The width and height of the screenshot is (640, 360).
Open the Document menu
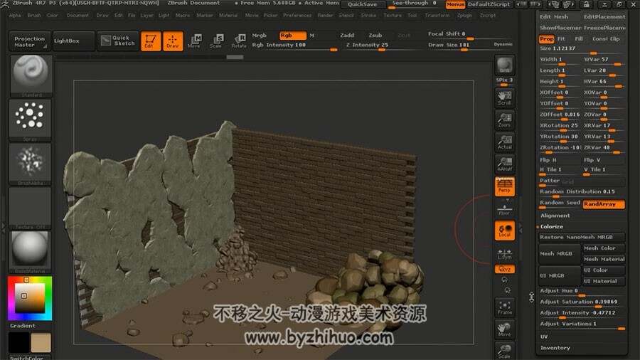(78, 16)
